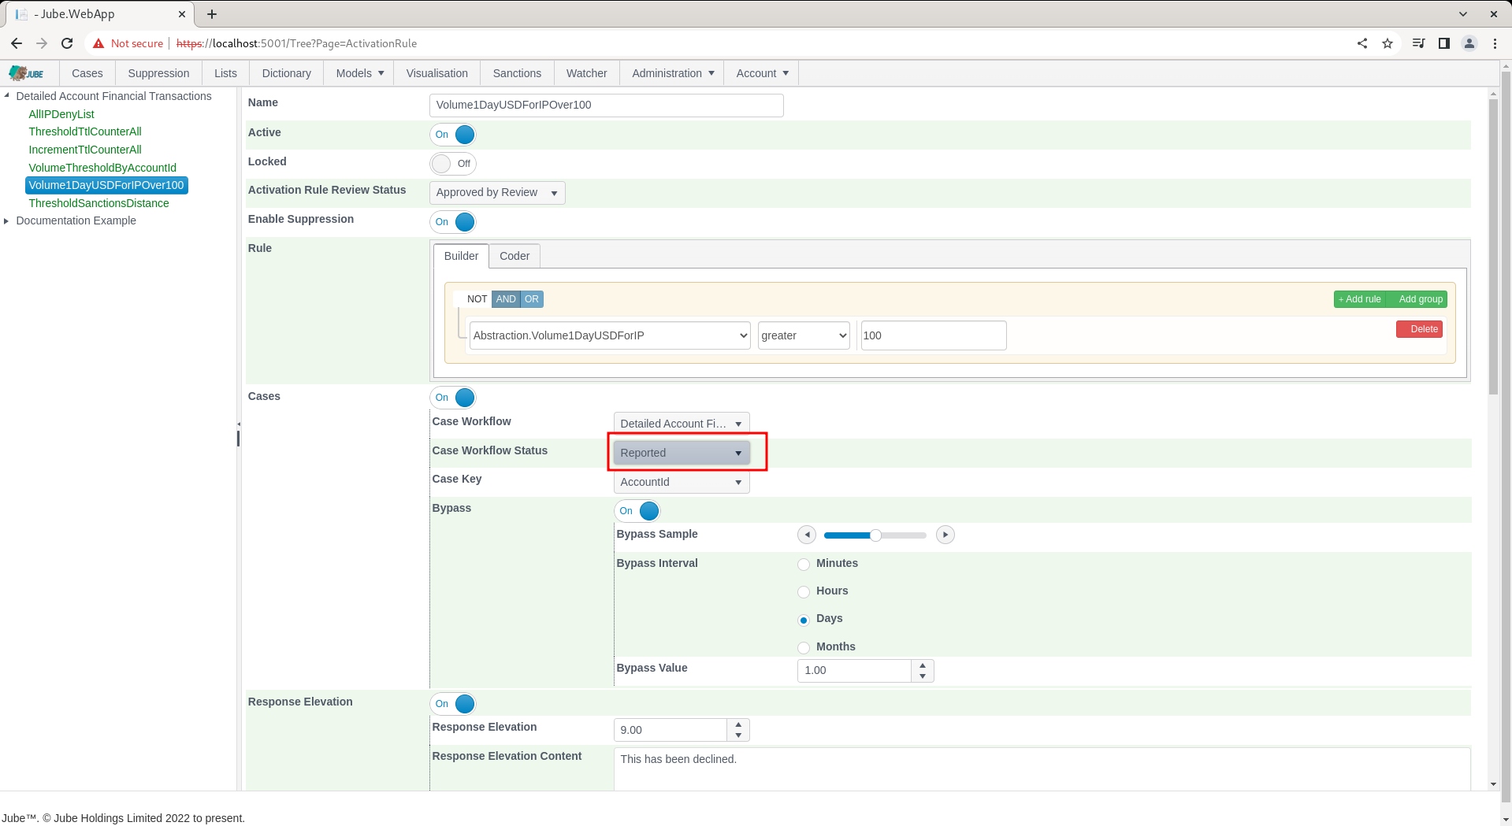Open the Watcher menu item

pyautogui.click(x=587, y=73)
